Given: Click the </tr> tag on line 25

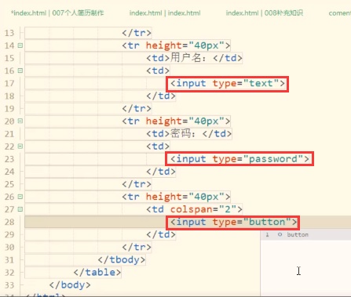Looking at the screenshot, I should click(137, 184).
